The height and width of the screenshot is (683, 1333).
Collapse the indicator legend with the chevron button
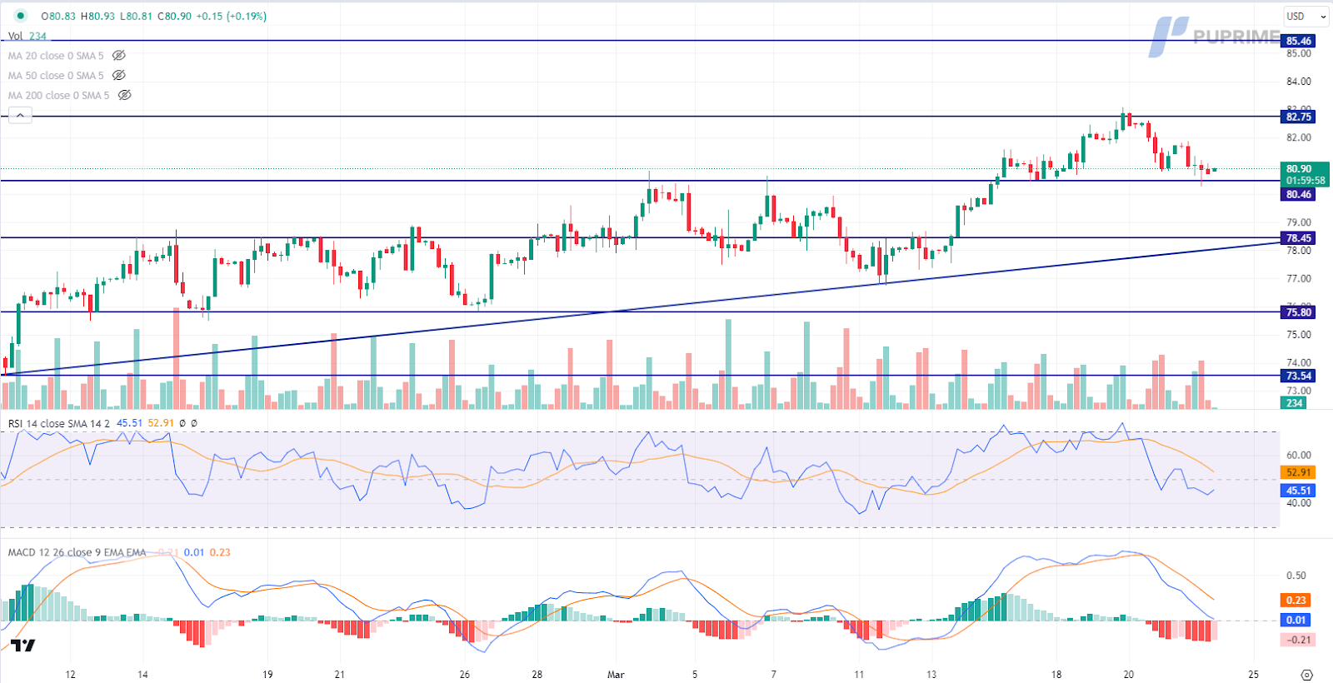(x=20, y=116)
